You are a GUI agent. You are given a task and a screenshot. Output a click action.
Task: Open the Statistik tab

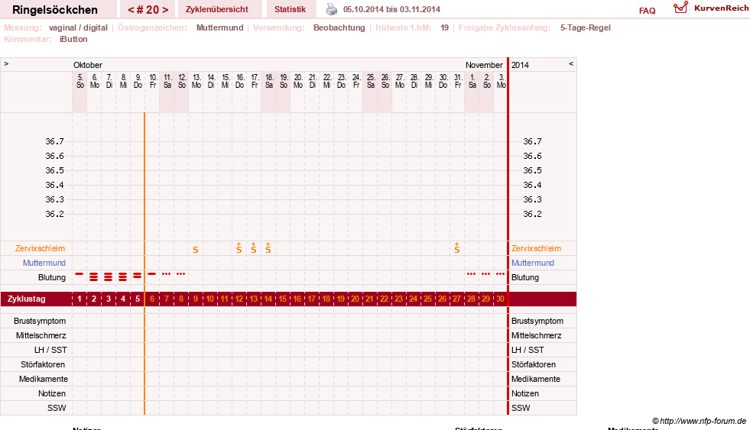click(x=290, y=9)
